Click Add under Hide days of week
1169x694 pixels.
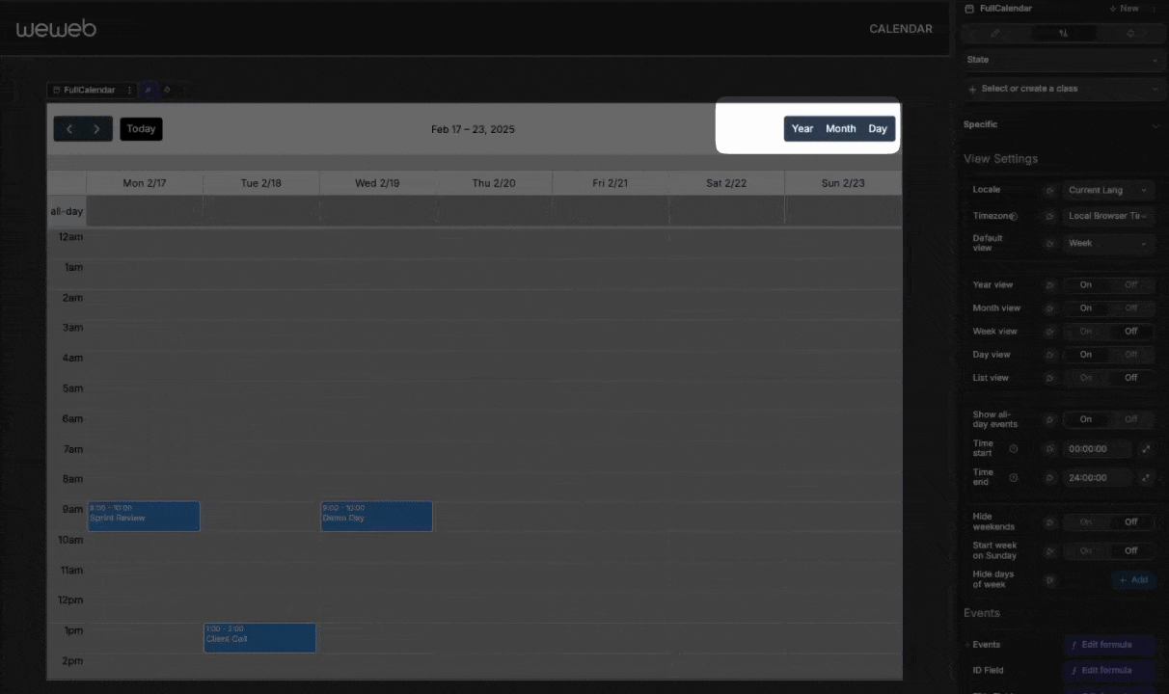1133,579
